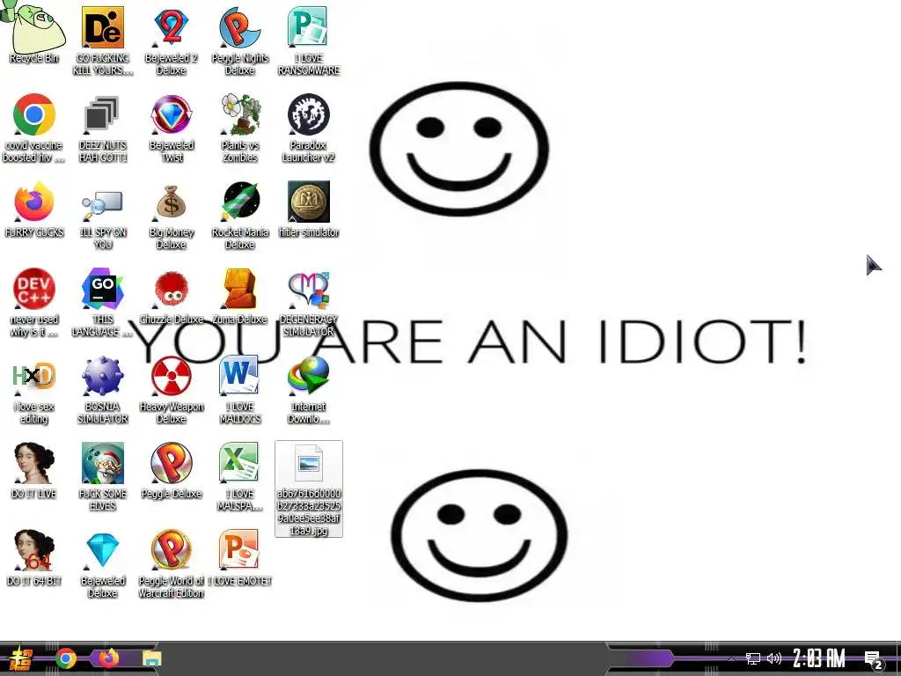Select the Publisher shortcut labeled I LOVE RANSOMWARE
901x676 pixels.
[x=309, y=40]
